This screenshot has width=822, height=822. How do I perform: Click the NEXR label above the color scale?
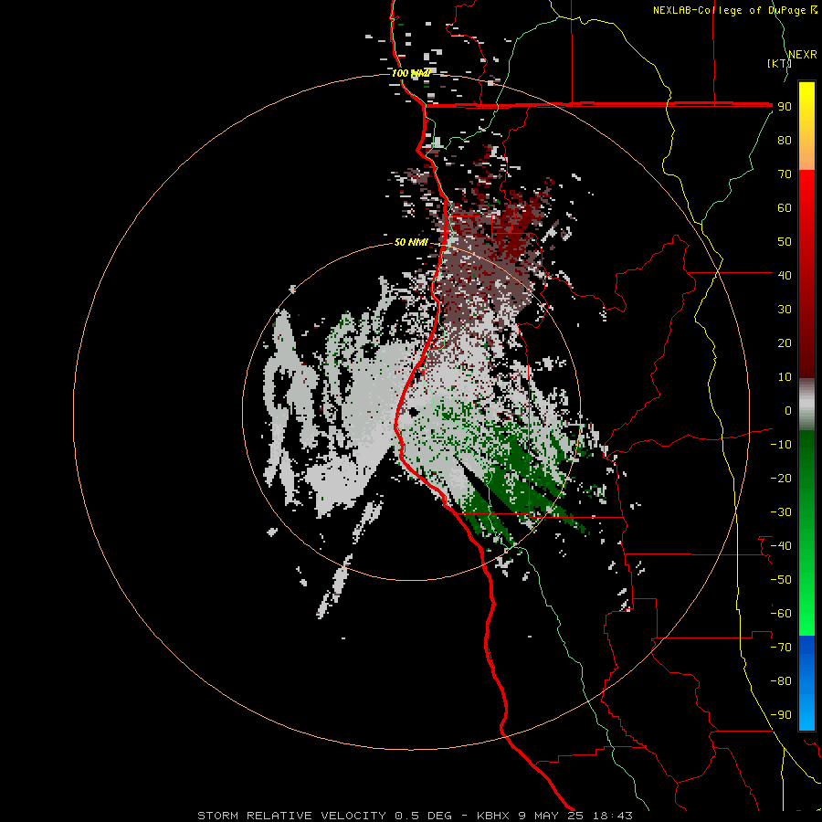pyautogui.click(x=803, y=55)
